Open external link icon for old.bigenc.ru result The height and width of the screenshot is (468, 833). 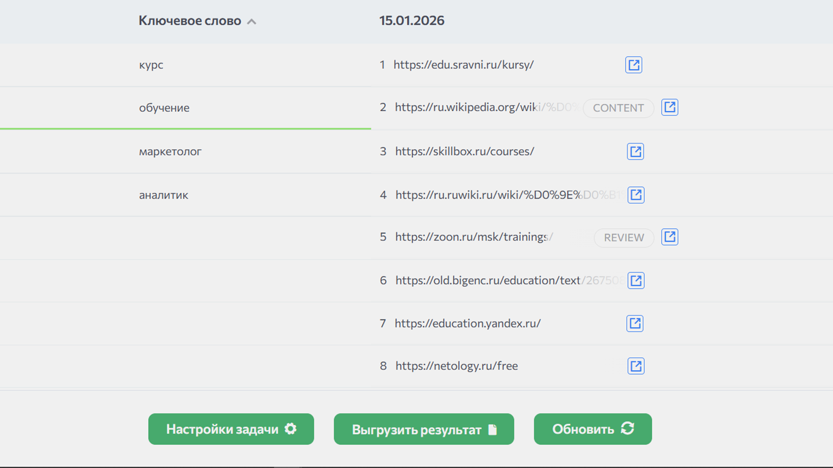(636, 280)
